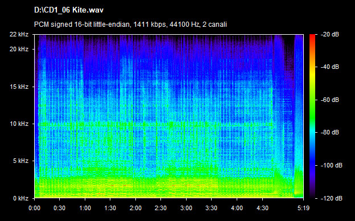This screenshot has height=221, width=355.
Task: Select the 2:30 time axis marker
Action: 161,208
